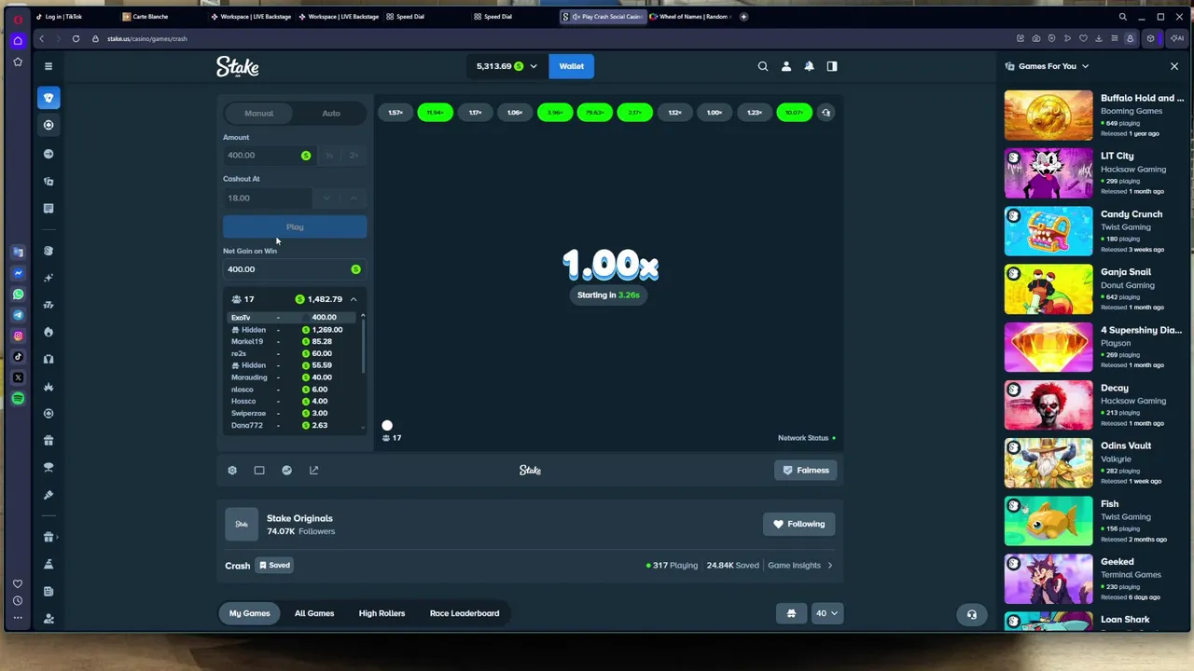The width and height of the screenshot is (1194, 671).
Task: Open the Stake search magnifier
Action: 763,66
